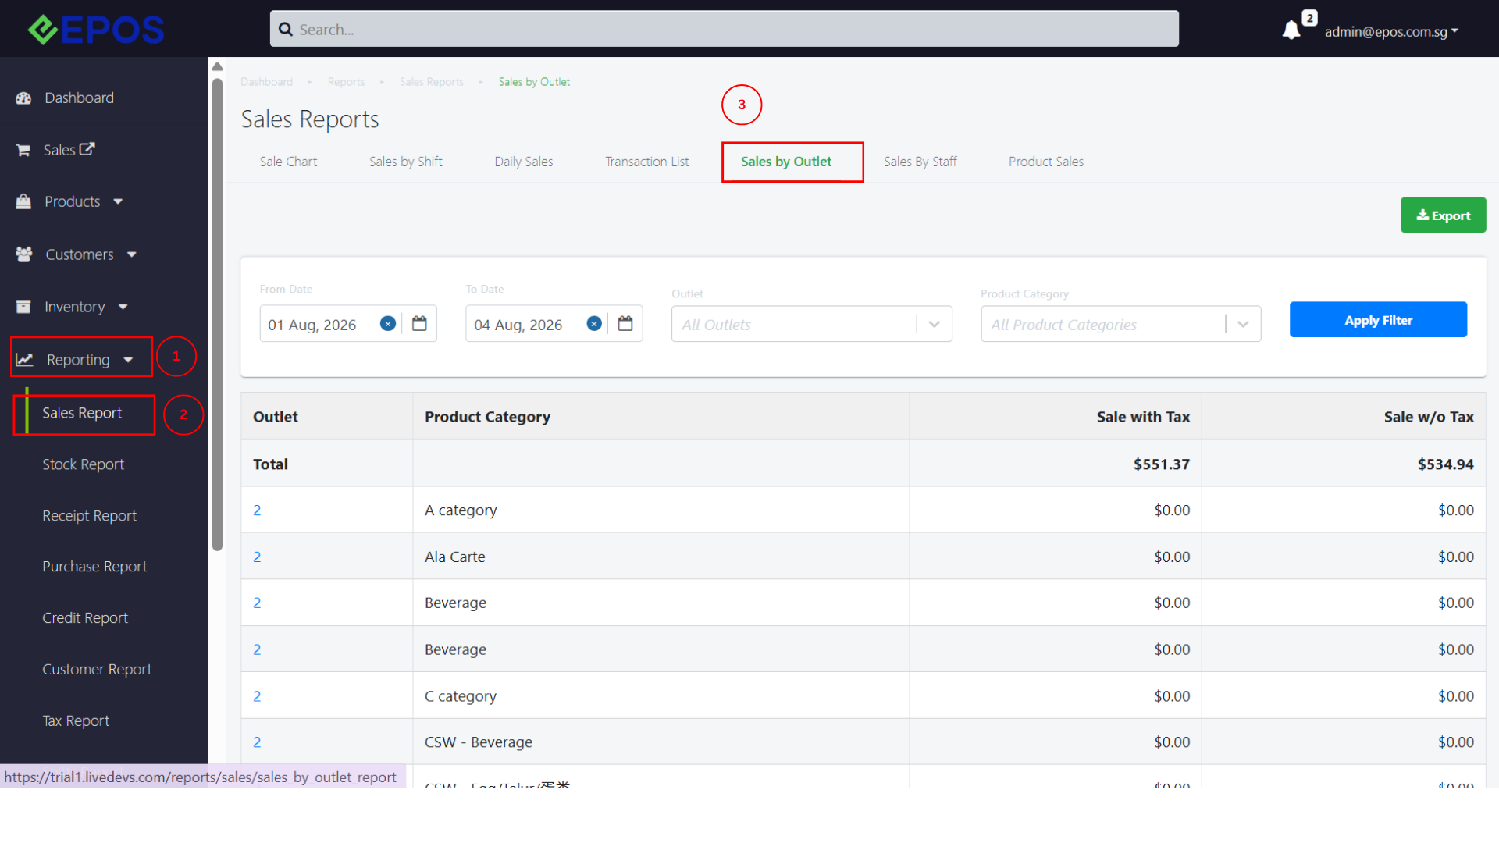Open Sales Report in the sidebar
This screenshot has height=843, width=1499.
click(82, 413)
